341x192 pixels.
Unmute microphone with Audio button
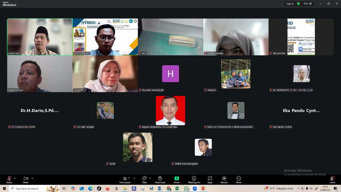(x=9, y=180)
